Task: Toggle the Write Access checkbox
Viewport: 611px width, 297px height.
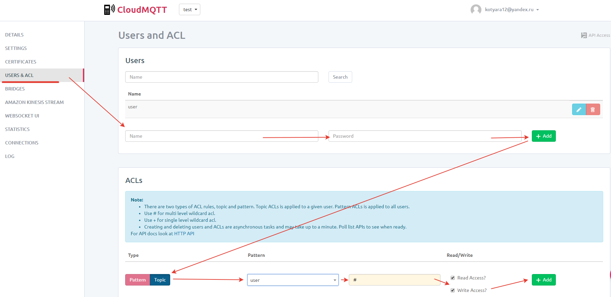Action: coord(453,290)
